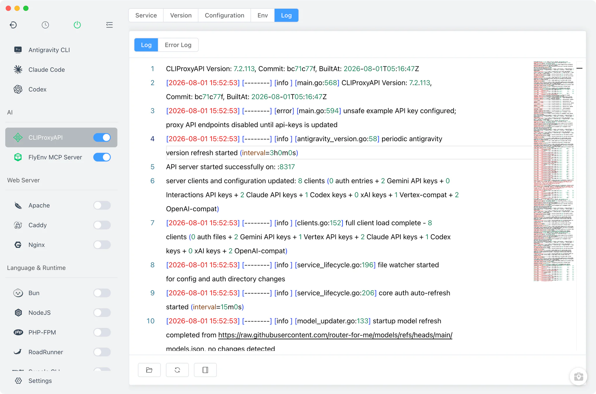Click the '[model_updater.go:133]' source reference
The image size is (596, 394).
(x=333, y=321)
